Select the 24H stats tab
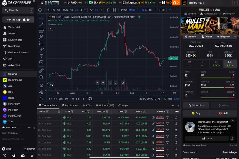Viewport: 239px width, 159px height. click(230, 64)
